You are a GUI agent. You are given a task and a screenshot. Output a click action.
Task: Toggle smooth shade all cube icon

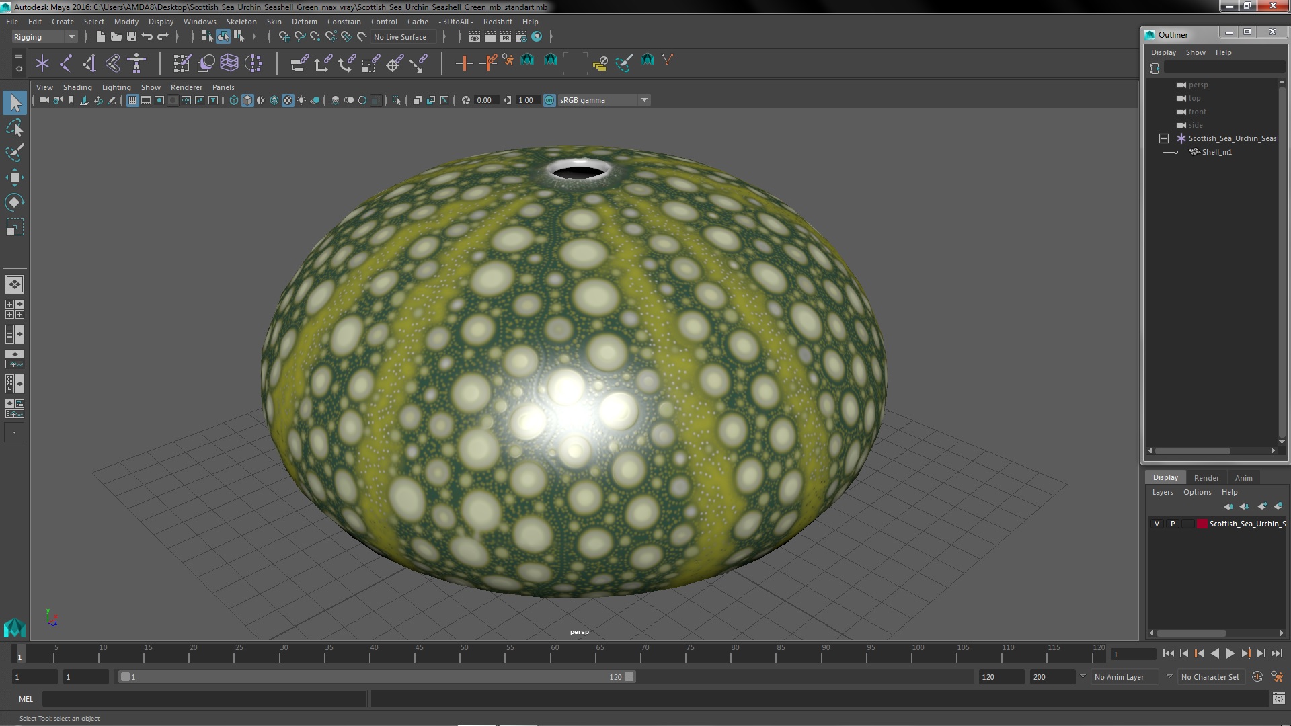pos(247,100)
